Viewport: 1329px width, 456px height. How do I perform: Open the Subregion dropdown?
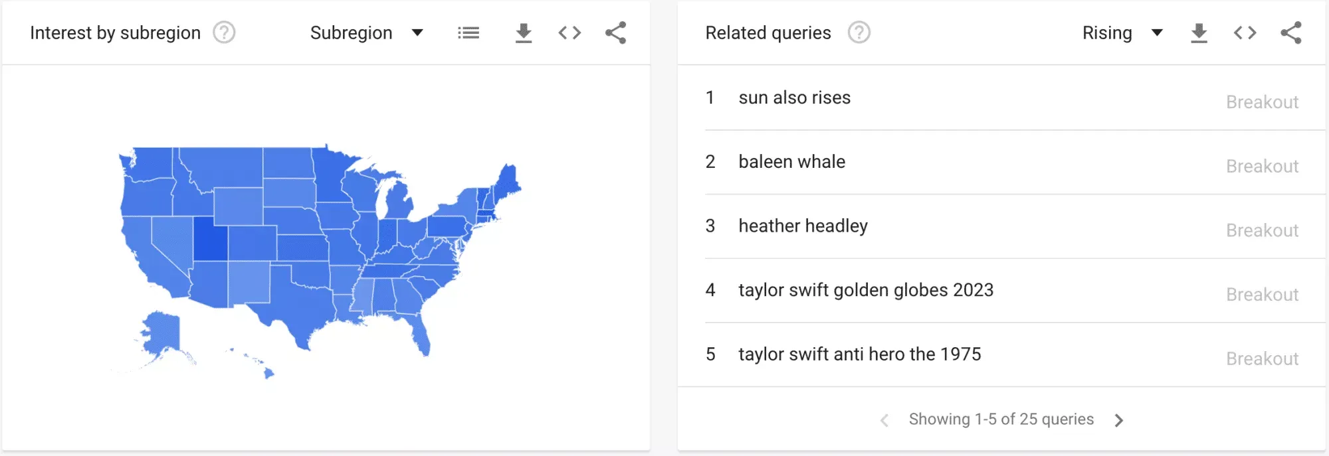pos(366,33)
